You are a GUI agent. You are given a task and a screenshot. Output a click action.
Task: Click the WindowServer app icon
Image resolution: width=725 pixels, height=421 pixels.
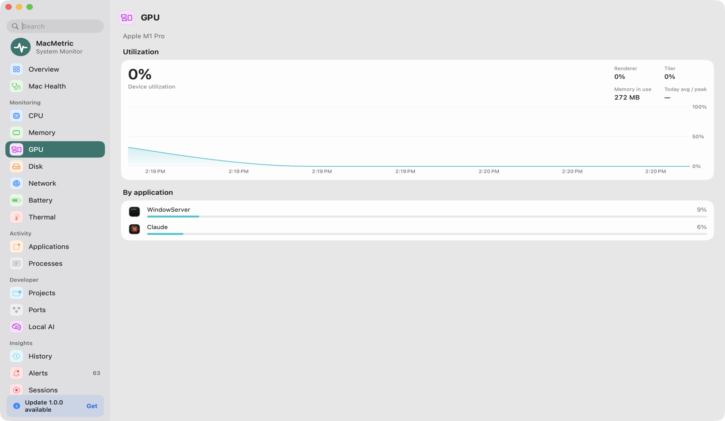134,212
